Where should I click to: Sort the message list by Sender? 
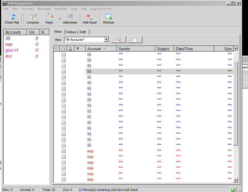[x=136, y=49]
